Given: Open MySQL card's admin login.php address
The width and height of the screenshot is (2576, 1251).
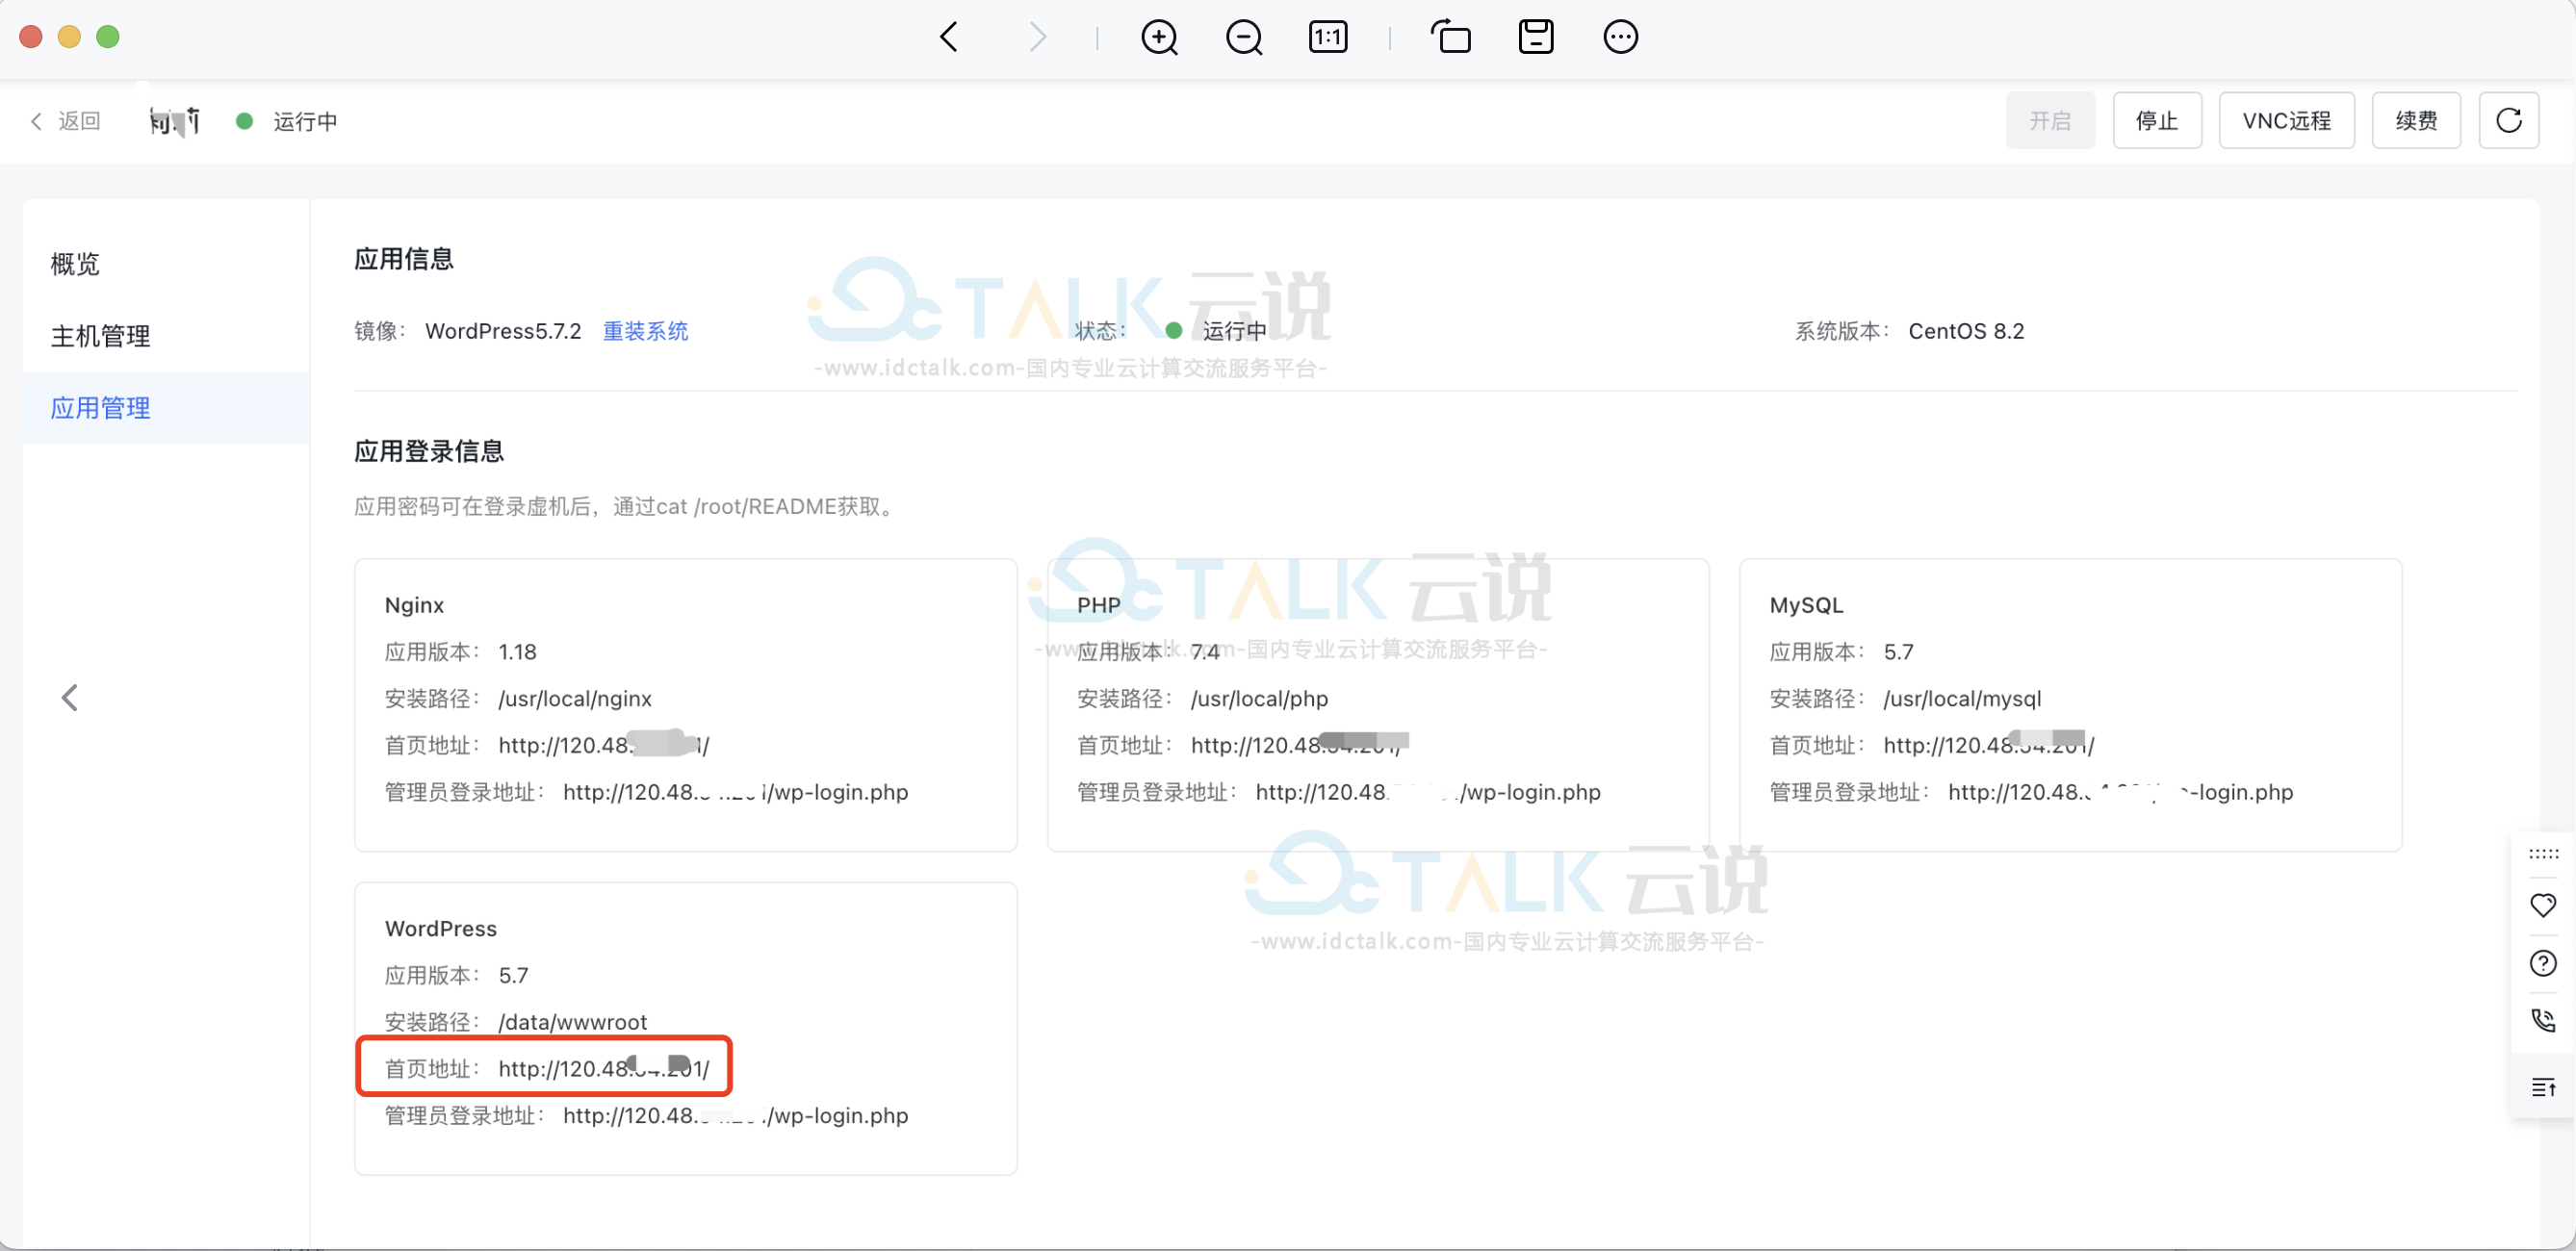Looking at the screenshot, I should pyautogui.click(x=2120, y=792).
